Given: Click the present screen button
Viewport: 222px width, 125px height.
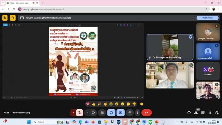Looking at the screenshot, I should [121, 113].
